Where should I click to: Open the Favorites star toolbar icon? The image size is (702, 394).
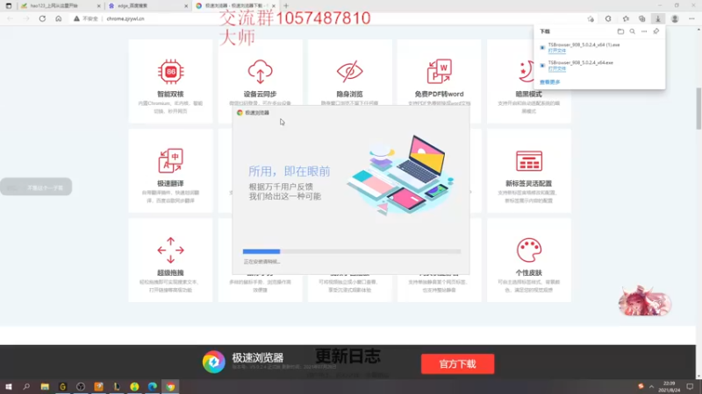click(x=626, y=18)
